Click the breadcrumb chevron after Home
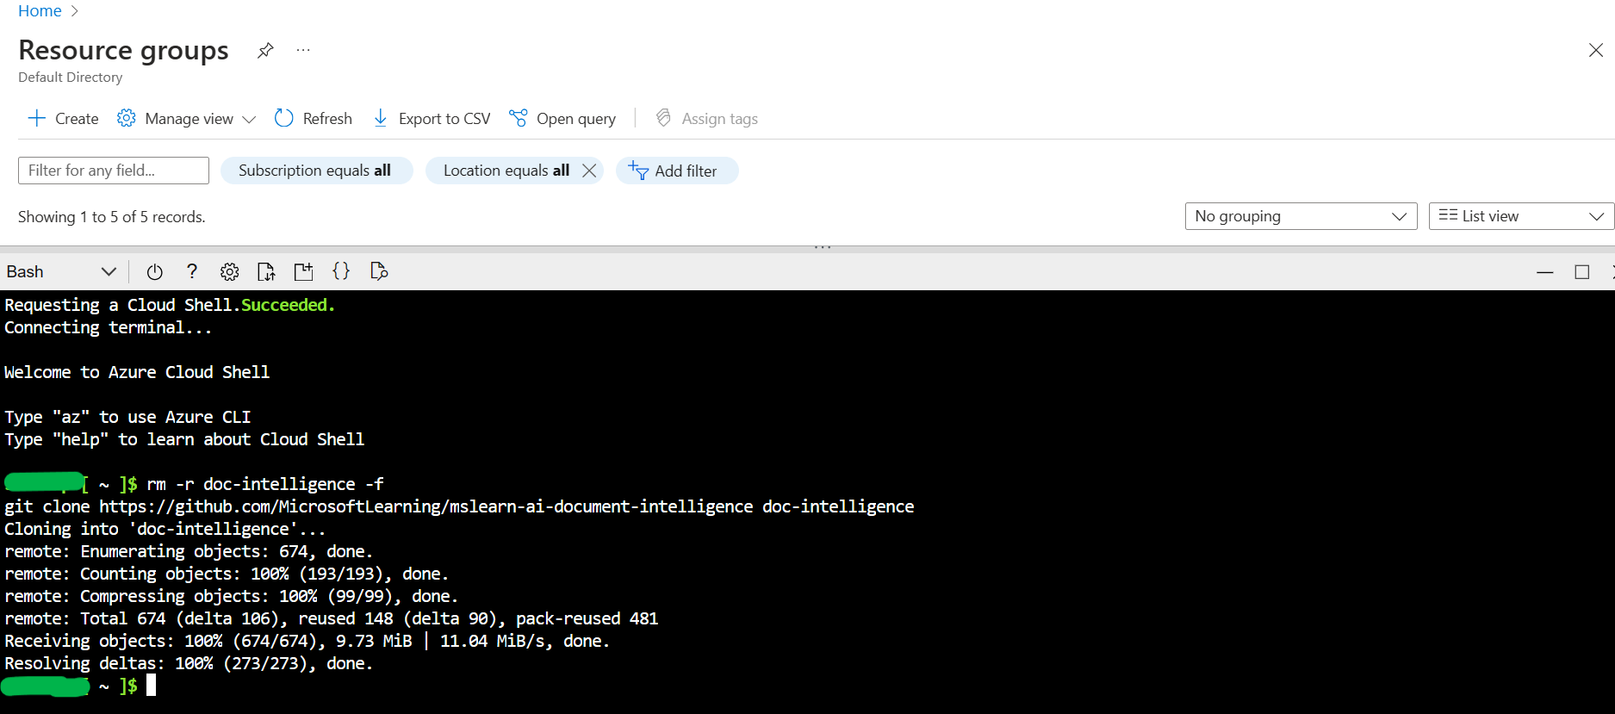Viewport: 1615px width, 714px height. [75, 11]
